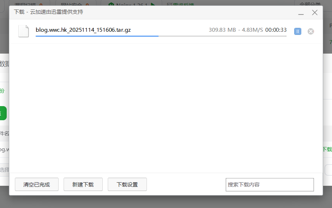
Task: Minimize the 下载 dialog window
Action: click(301, 13)
